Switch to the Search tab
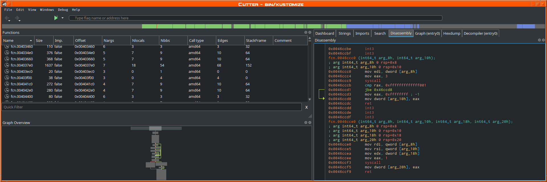 click(380, 33)
